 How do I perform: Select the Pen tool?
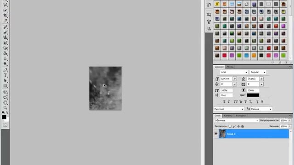point(5,70)
